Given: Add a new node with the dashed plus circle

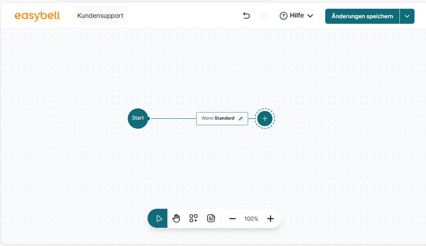Looking at the screenshot, I should coord(265,118).
